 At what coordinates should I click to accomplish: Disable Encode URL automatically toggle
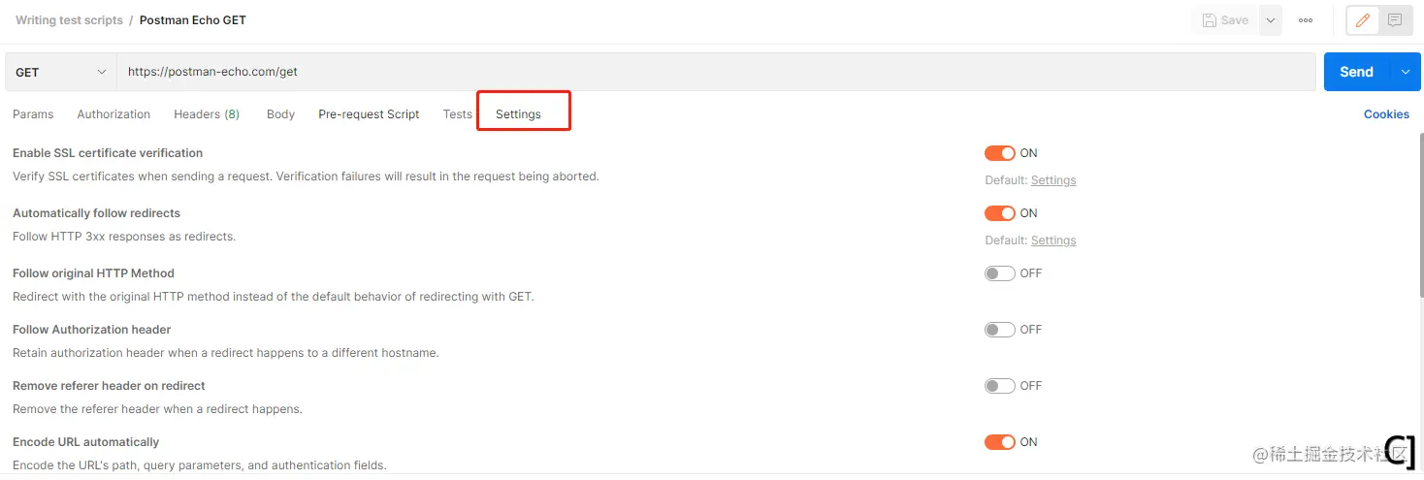click(x=999, y=442)
